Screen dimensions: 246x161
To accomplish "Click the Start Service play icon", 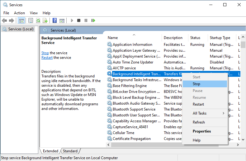I will coord(72,20).
